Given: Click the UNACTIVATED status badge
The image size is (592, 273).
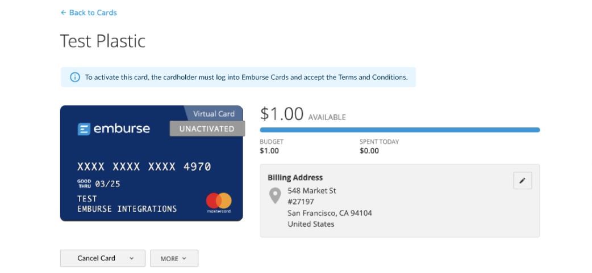Looking at the screenshot, I should click(x=207, y=129).
